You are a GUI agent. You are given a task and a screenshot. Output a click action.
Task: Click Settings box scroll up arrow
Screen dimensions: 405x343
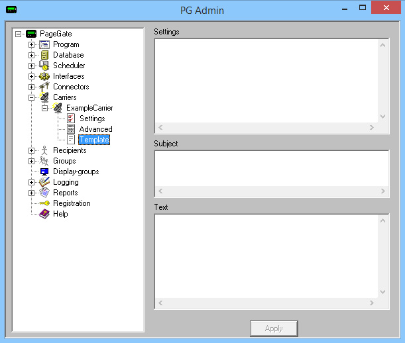[382, 45]
